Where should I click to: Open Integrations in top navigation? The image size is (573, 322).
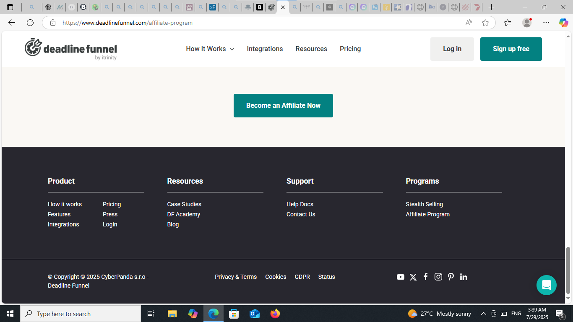pyautogui.click(x=265, y=49)
